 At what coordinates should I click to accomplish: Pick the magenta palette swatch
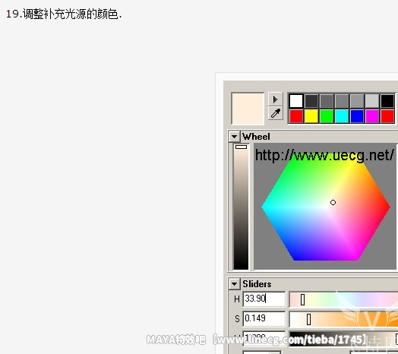click(372, 116)
